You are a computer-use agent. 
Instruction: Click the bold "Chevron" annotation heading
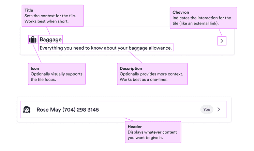click(181, 13)
